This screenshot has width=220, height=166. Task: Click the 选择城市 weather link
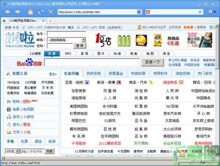[115, 27]
